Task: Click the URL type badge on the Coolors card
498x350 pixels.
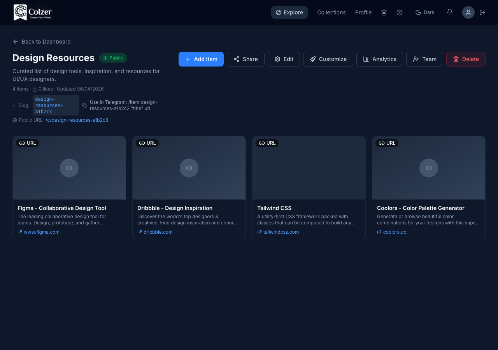Action: click(387, 143)
